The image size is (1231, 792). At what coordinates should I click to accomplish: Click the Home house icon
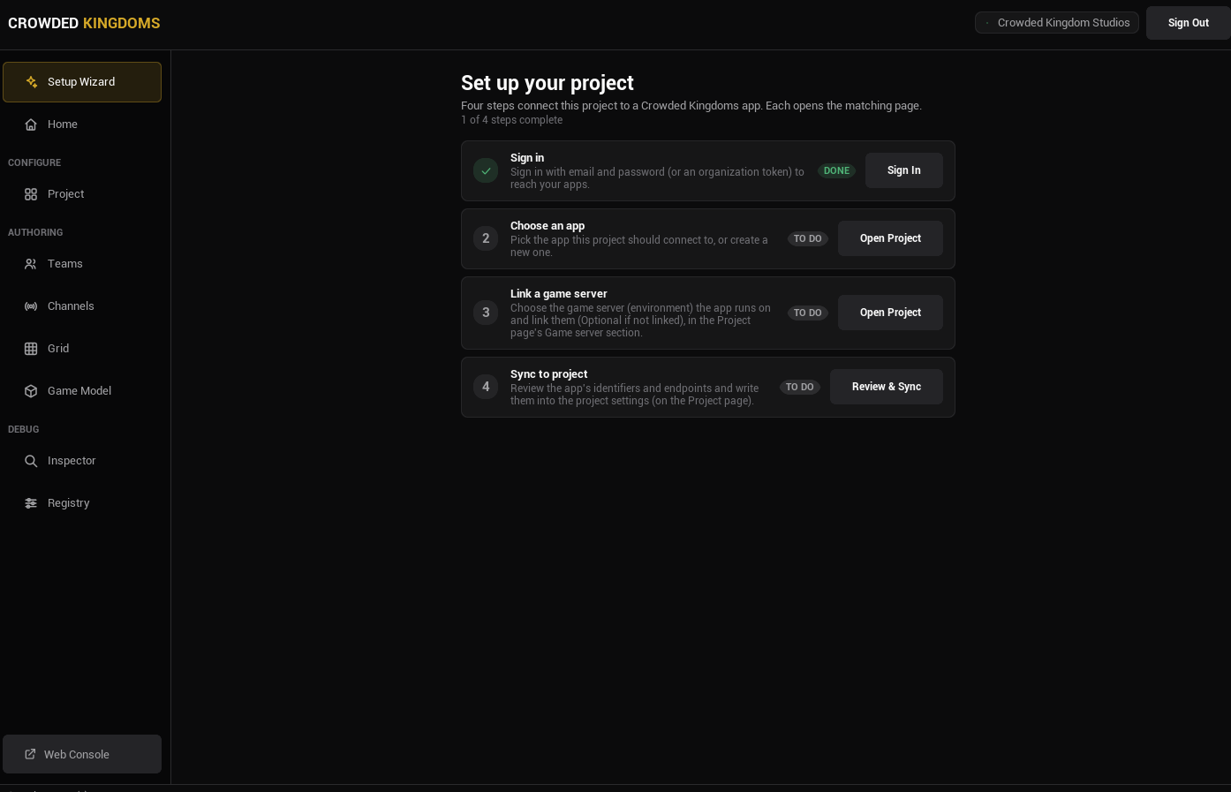pyautogui.click(x=31, y=124)
